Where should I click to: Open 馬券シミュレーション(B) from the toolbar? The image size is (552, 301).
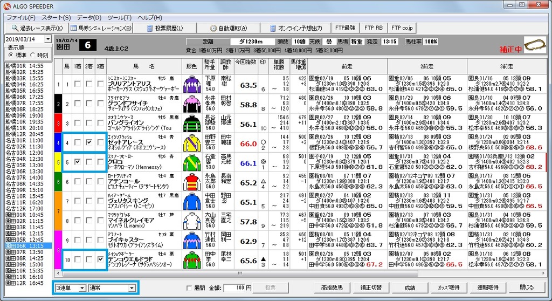pos(101,28)
